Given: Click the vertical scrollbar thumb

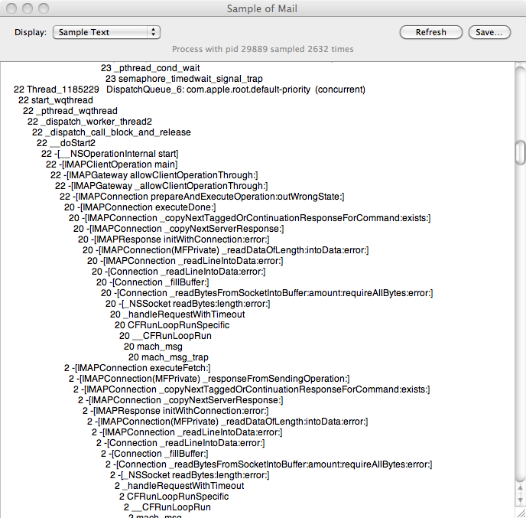Looking at the screenshot, I should coord(521,153).
